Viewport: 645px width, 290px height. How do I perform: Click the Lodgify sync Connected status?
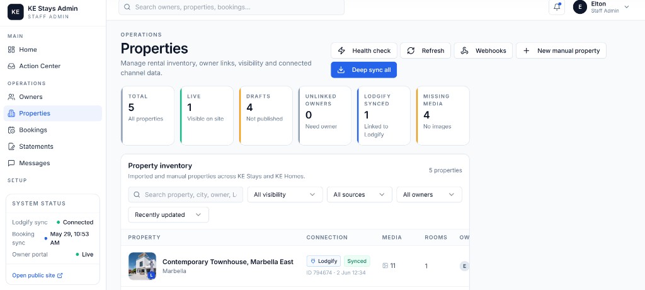point(75,222)
